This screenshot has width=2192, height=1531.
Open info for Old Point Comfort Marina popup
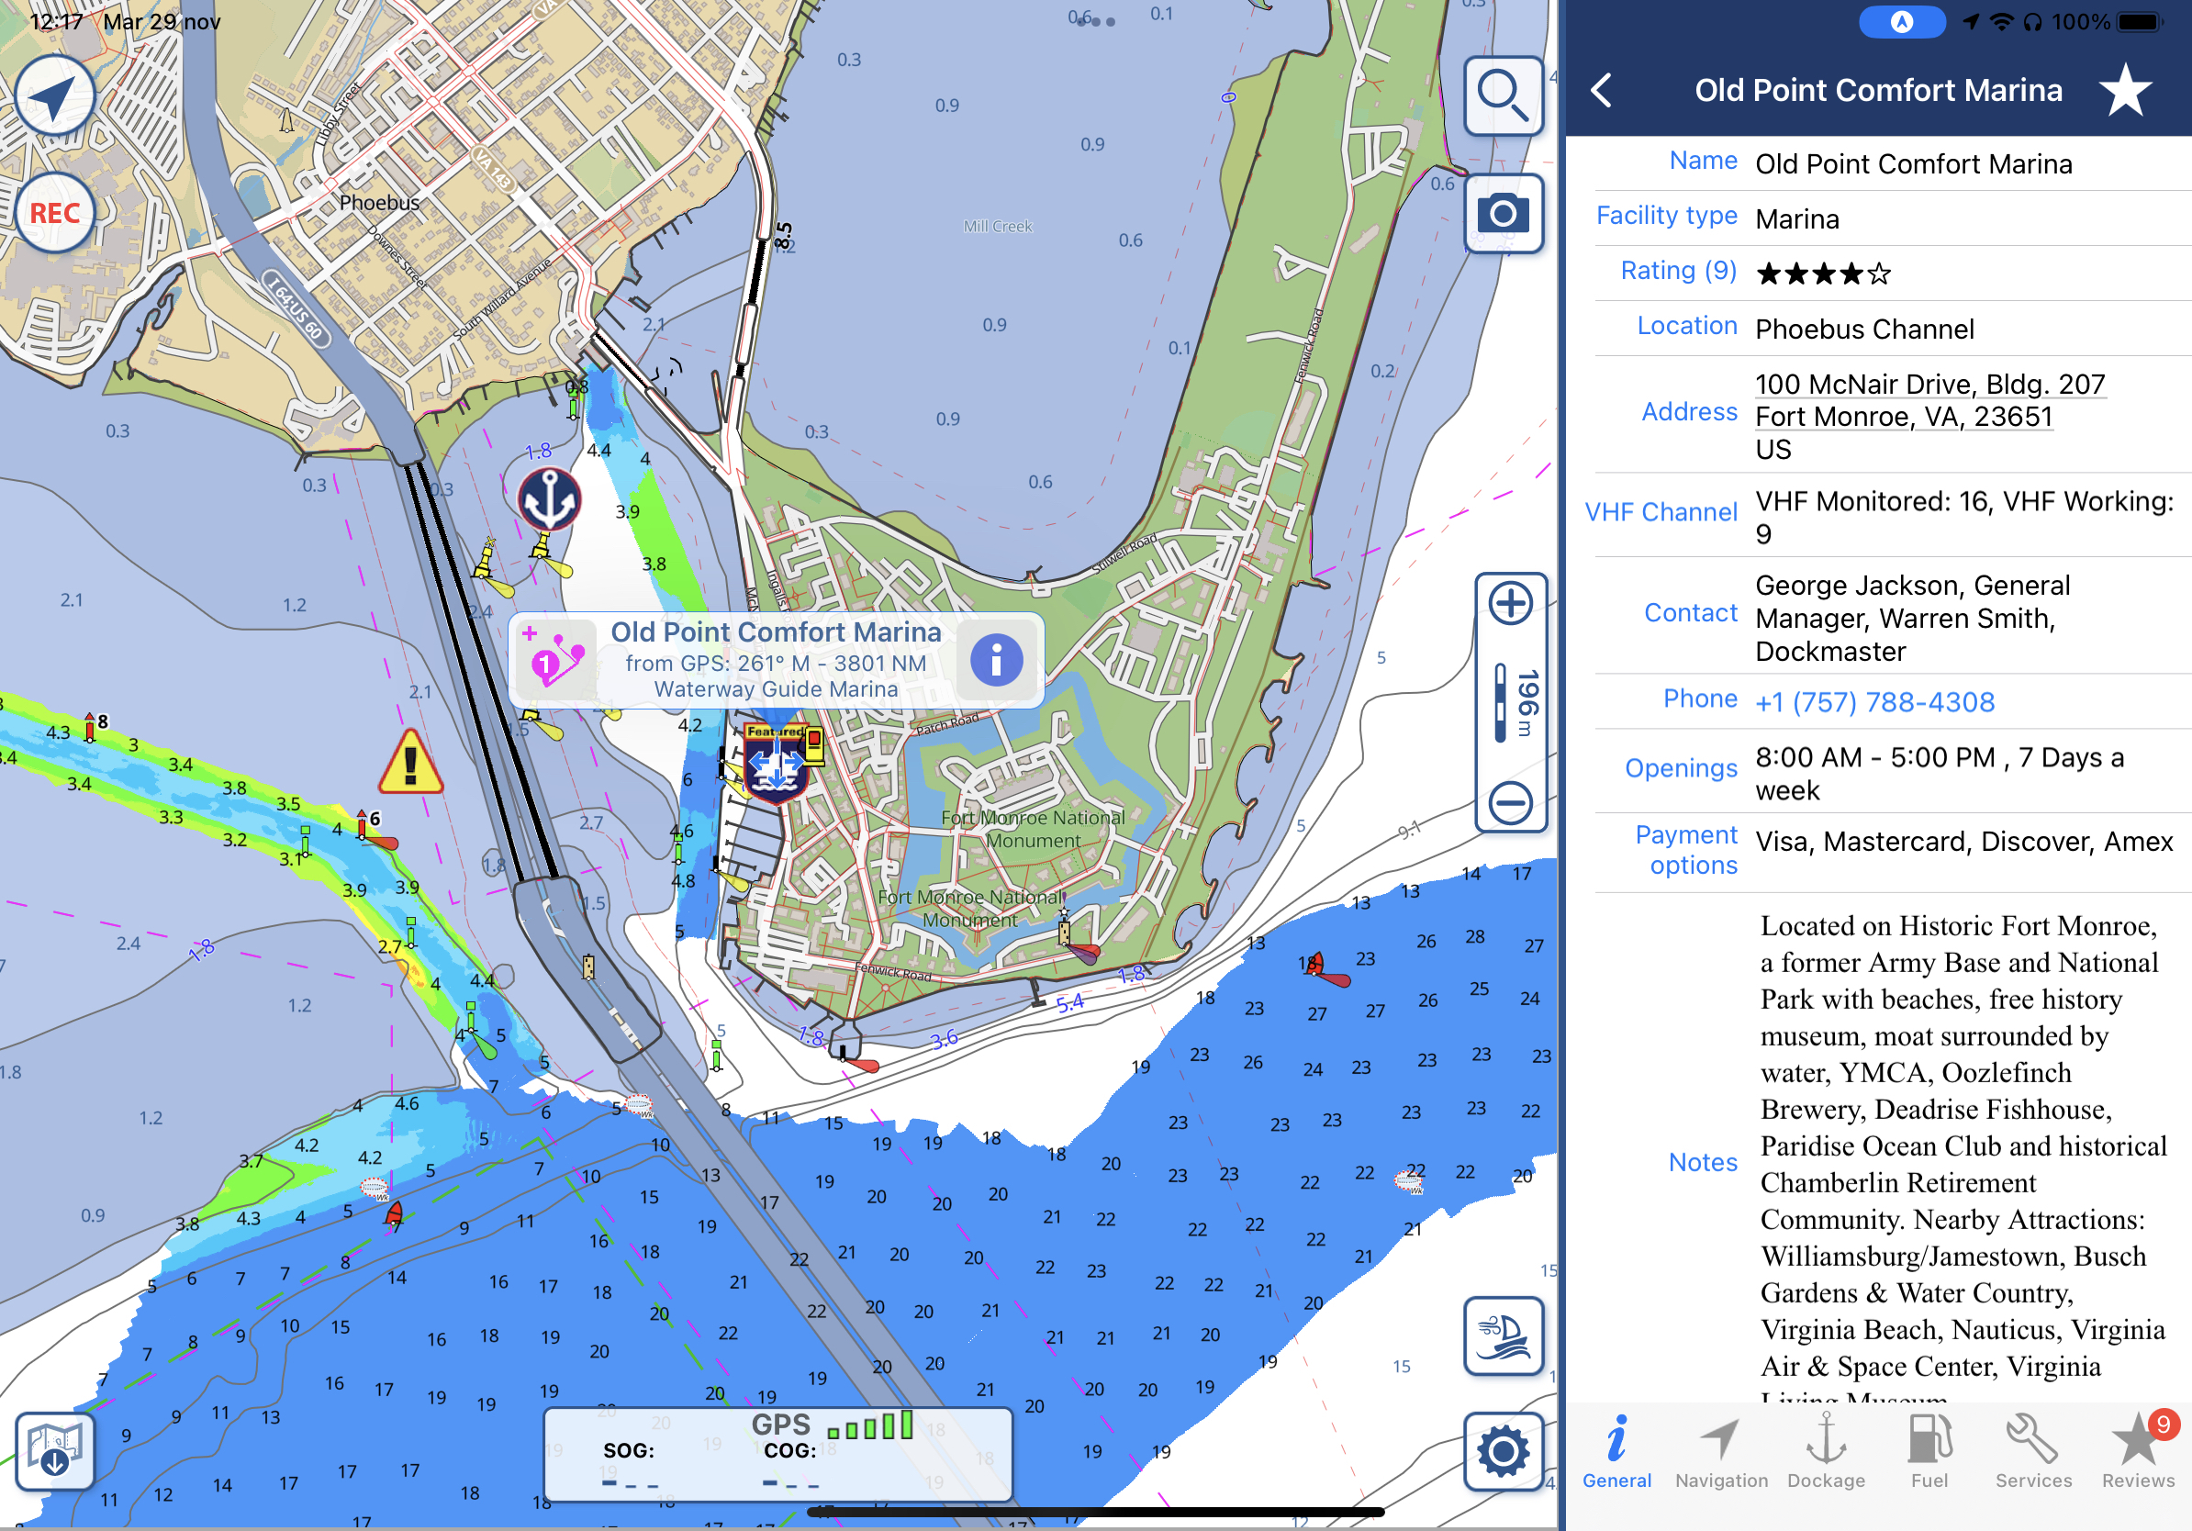[x=996, y=661]
